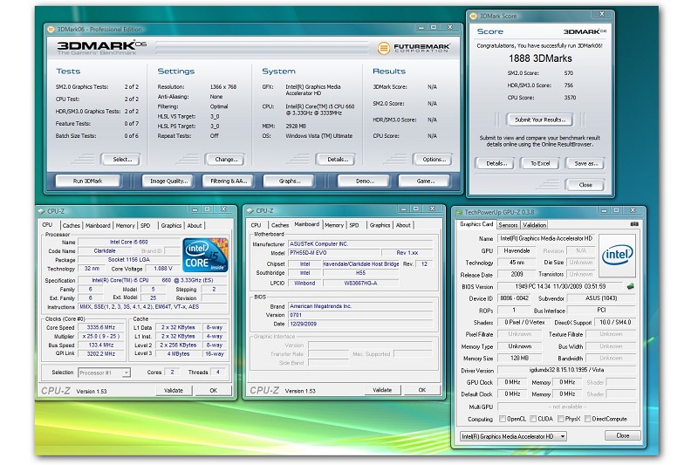
Task: Switch to the Sensors tab in GPU-Z
Action: 508,225
